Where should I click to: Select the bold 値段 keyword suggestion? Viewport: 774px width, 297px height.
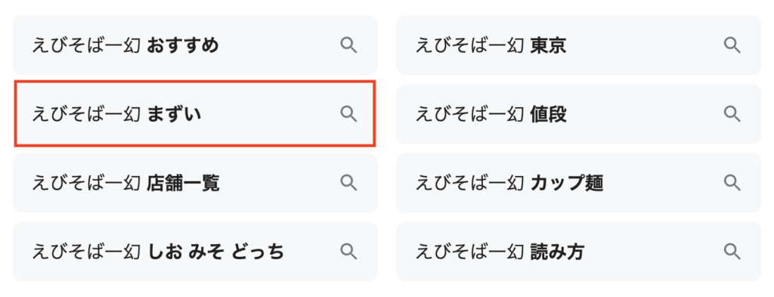click(x=549, y=114)
